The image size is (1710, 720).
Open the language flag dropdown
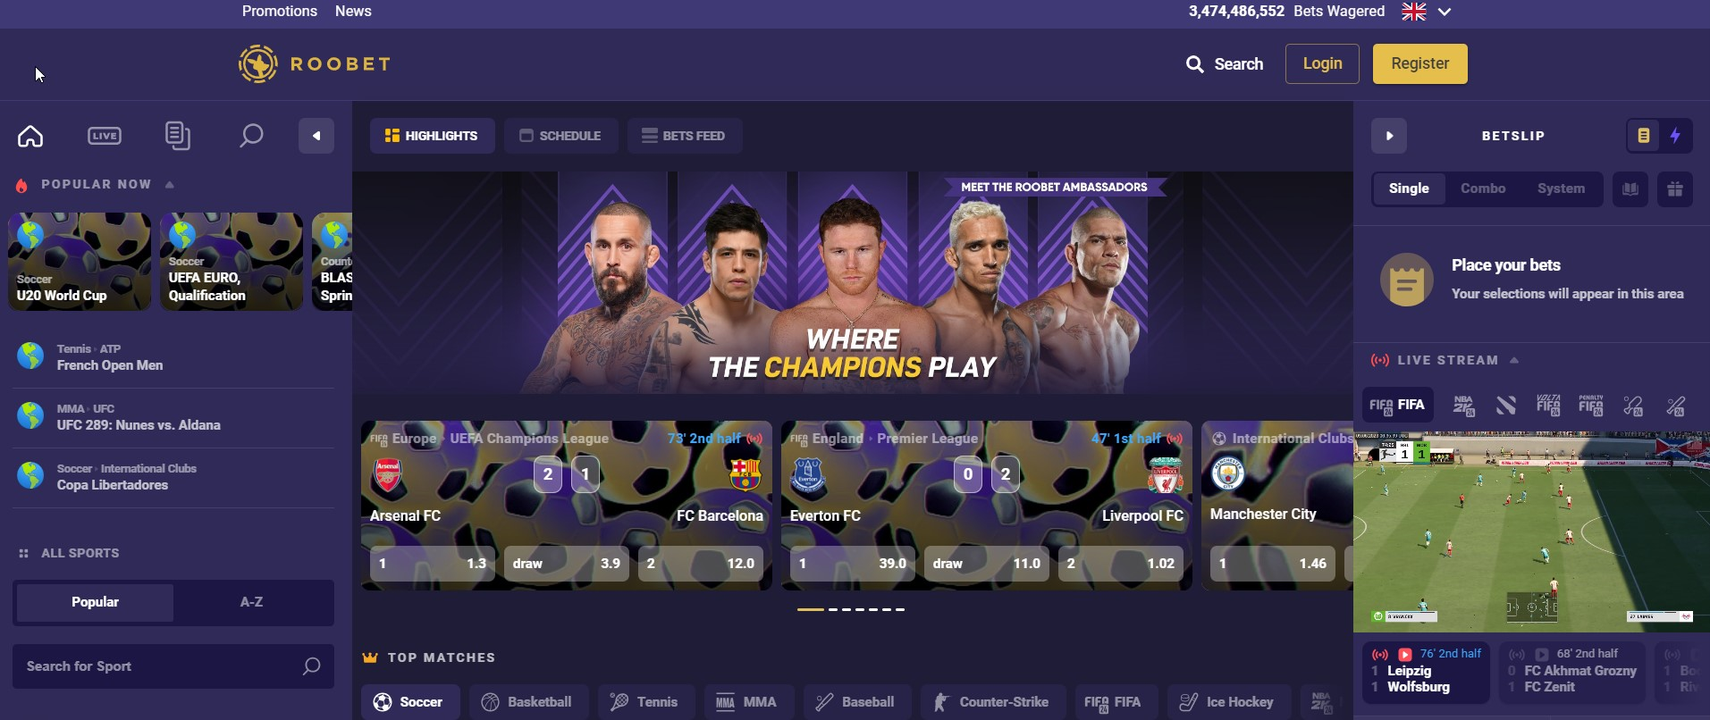coord(1427,12)
